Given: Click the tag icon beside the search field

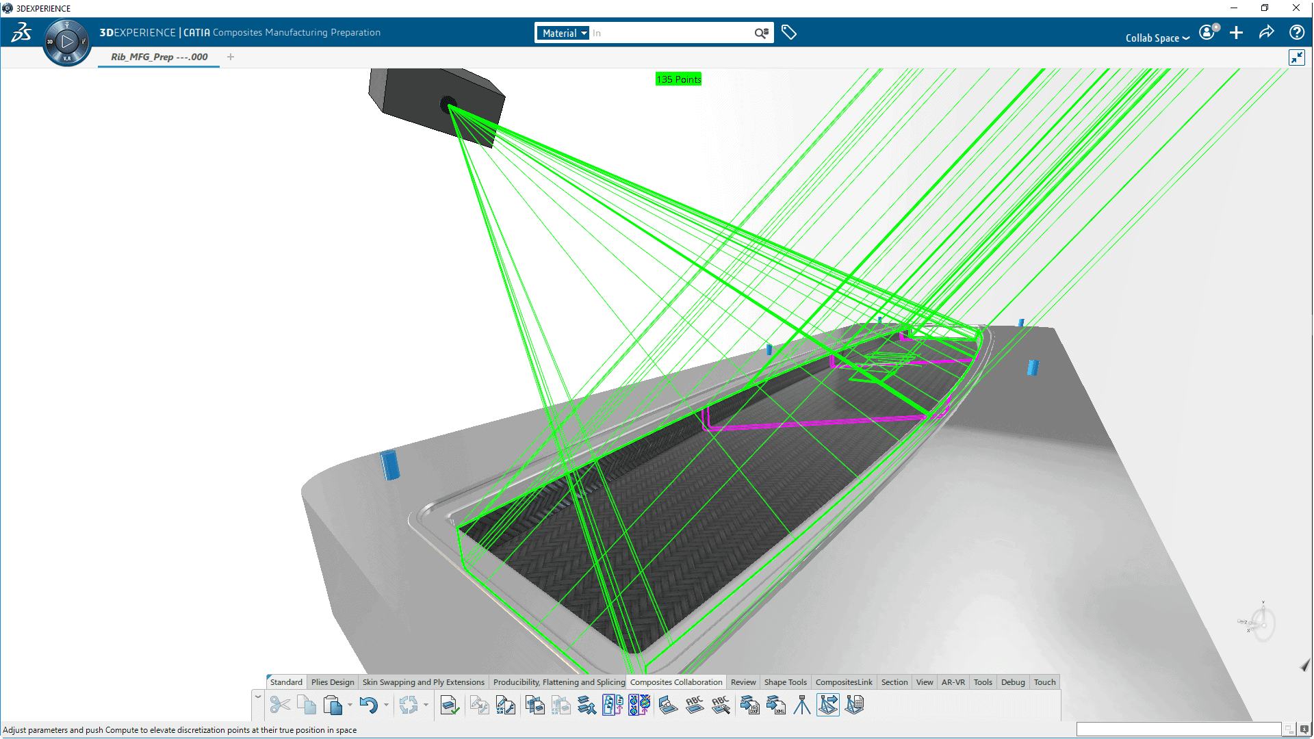Looking at the screenshot, I should (789, 32).
